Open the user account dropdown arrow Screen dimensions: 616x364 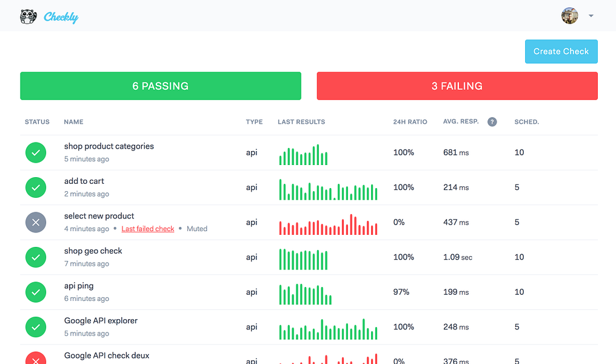[x=591, y=16]
